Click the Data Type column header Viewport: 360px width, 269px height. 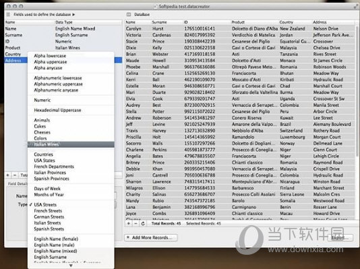click(88, 22)
